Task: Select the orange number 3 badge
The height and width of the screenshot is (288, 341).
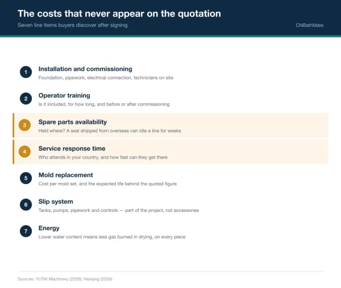Action: (24, 125)
